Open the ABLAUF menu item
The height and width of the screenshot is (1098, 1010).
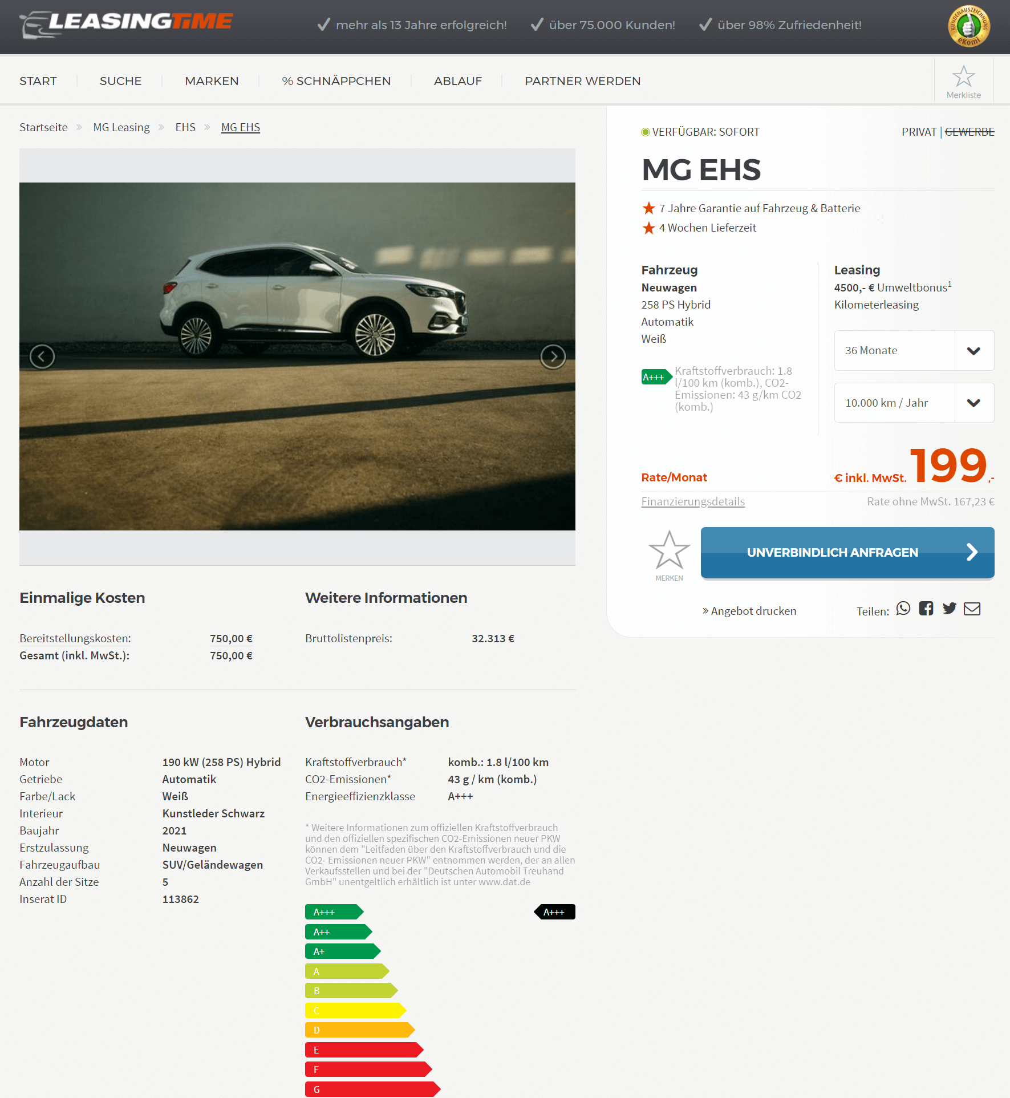(x=458, y=81)
